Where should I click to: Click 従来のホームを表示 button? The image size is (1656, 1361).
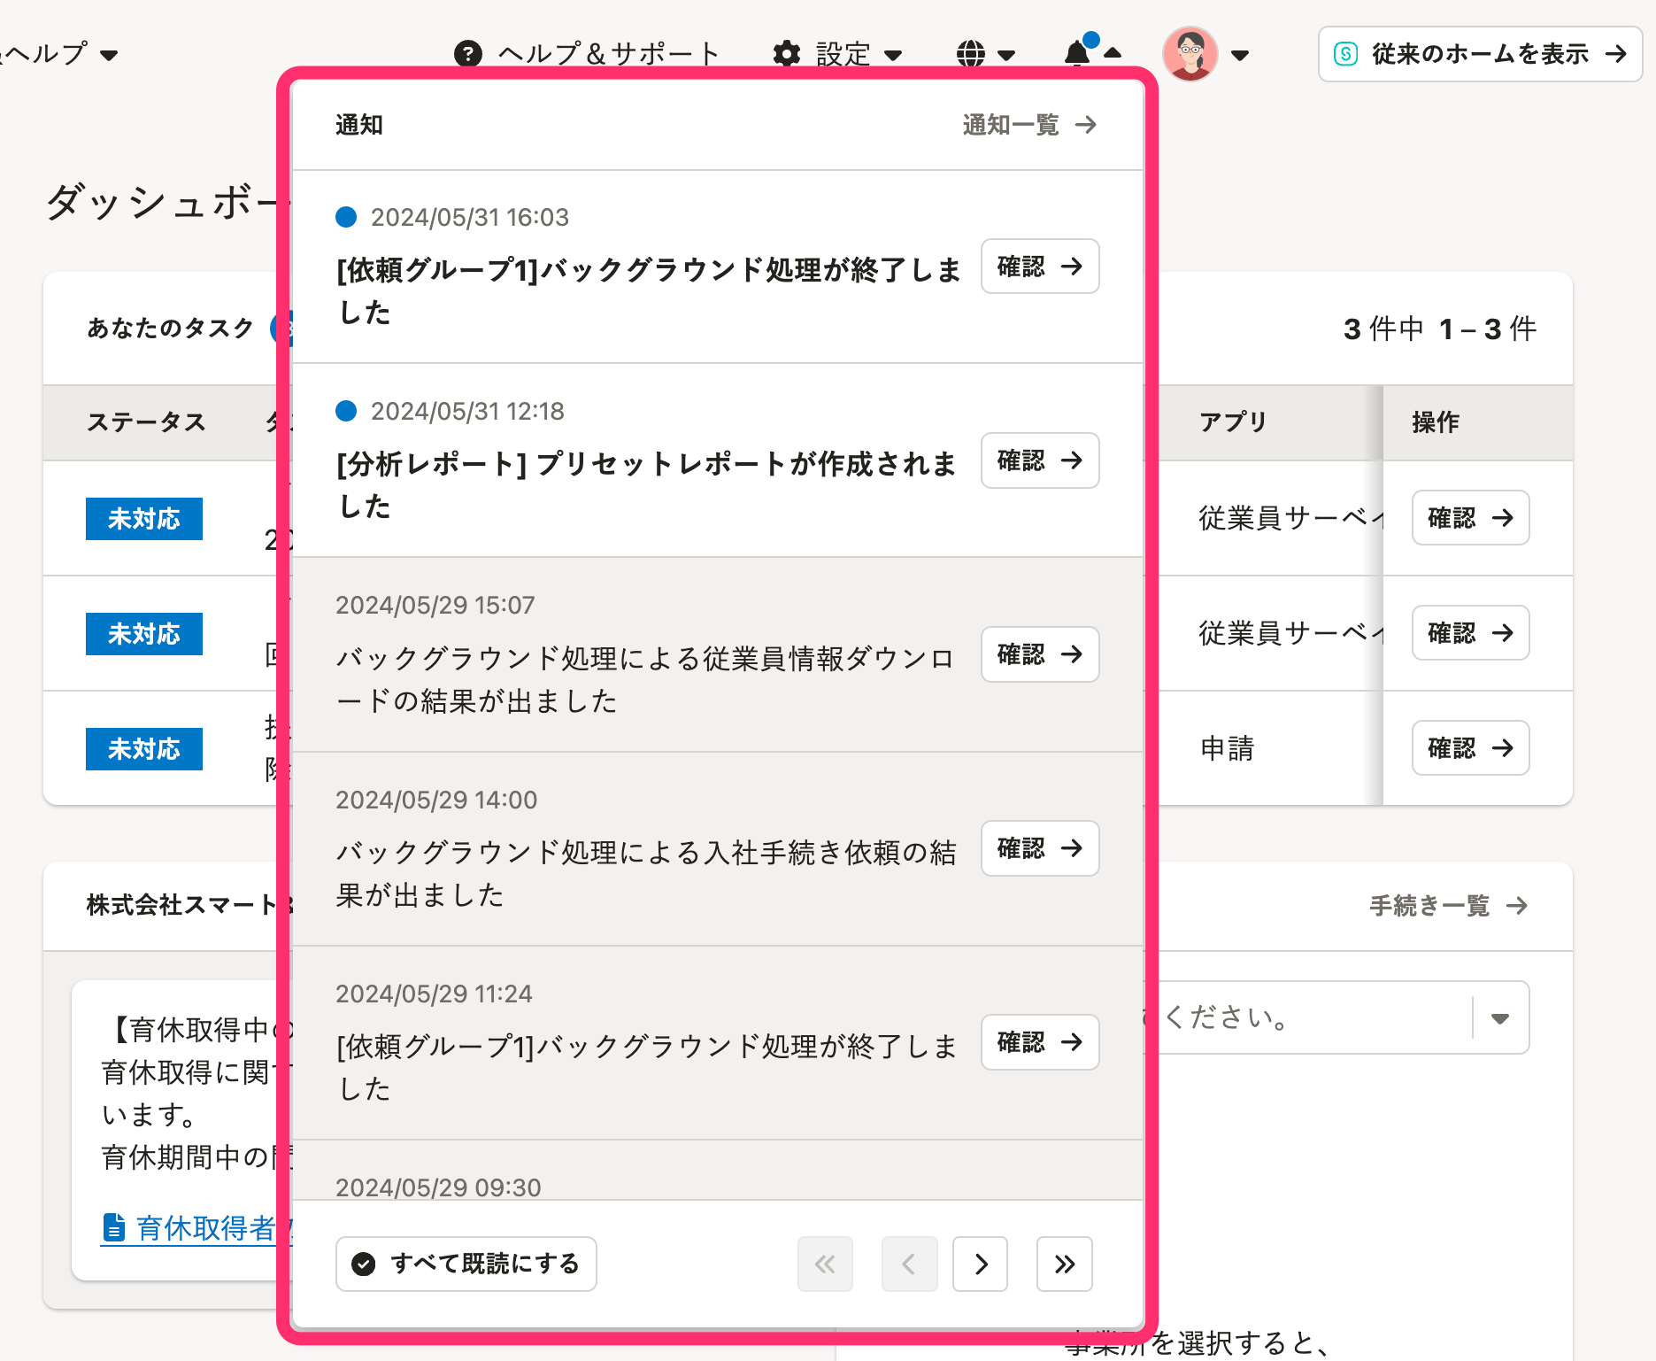[1480, 54]
